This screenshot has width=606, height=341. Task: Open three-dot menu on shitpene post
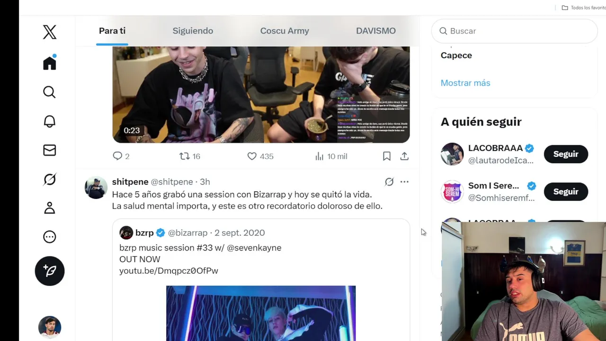404,182
